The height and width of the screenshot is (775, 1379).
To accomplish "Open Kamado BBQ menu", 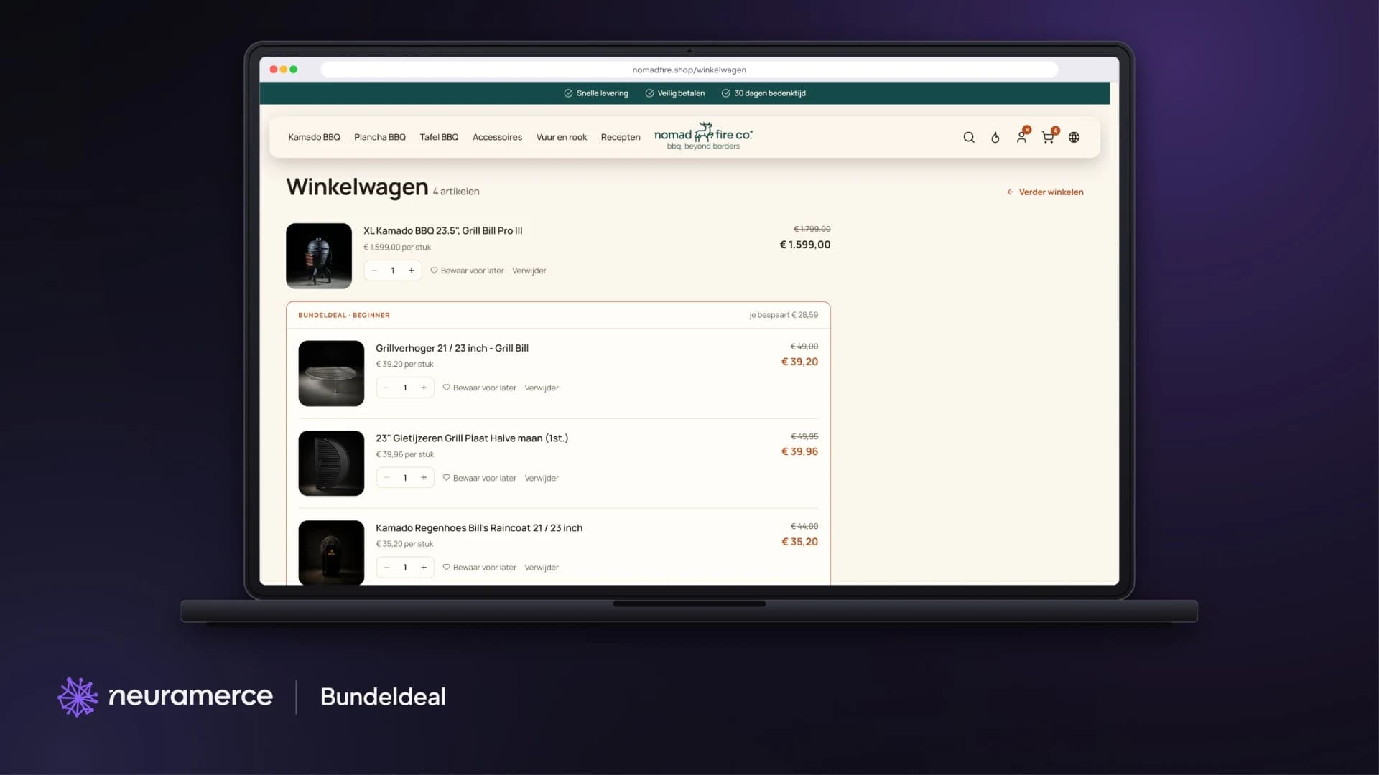I will (314, 137).
